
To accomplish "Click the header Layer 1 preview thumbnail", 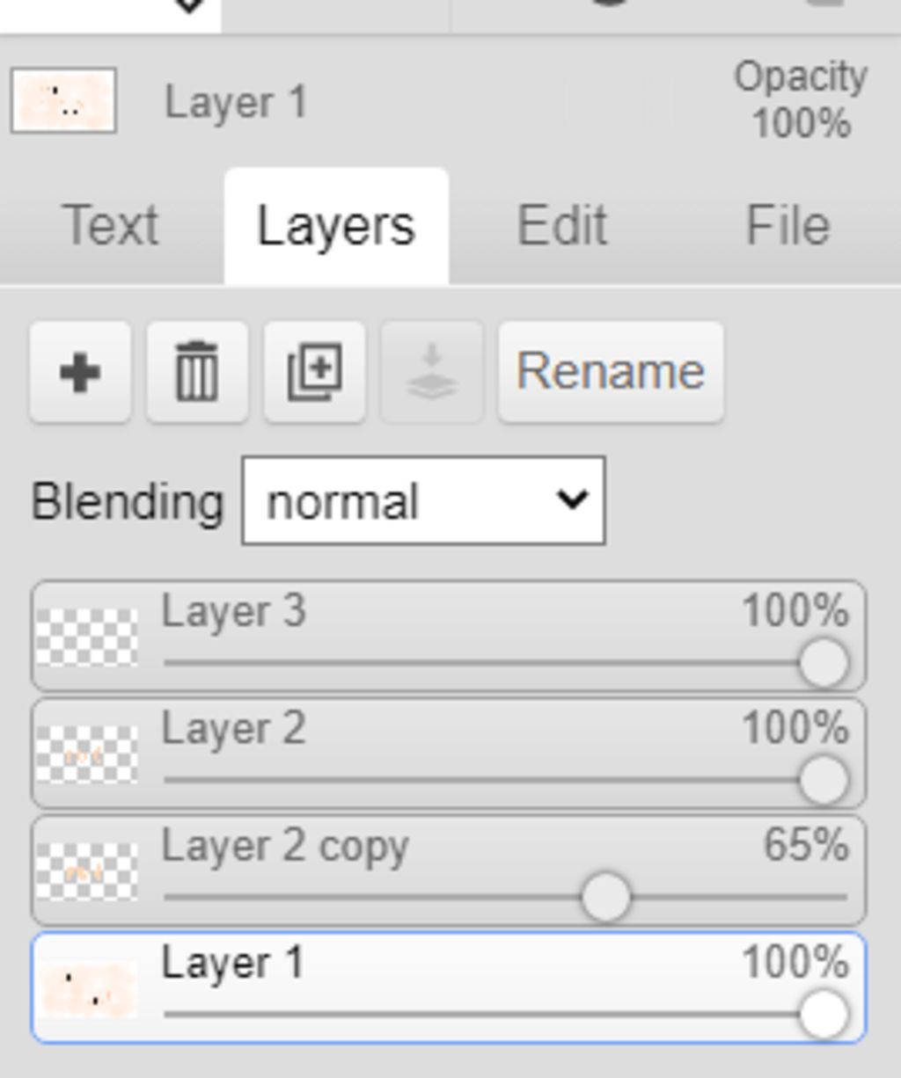I will coord(63,101).
